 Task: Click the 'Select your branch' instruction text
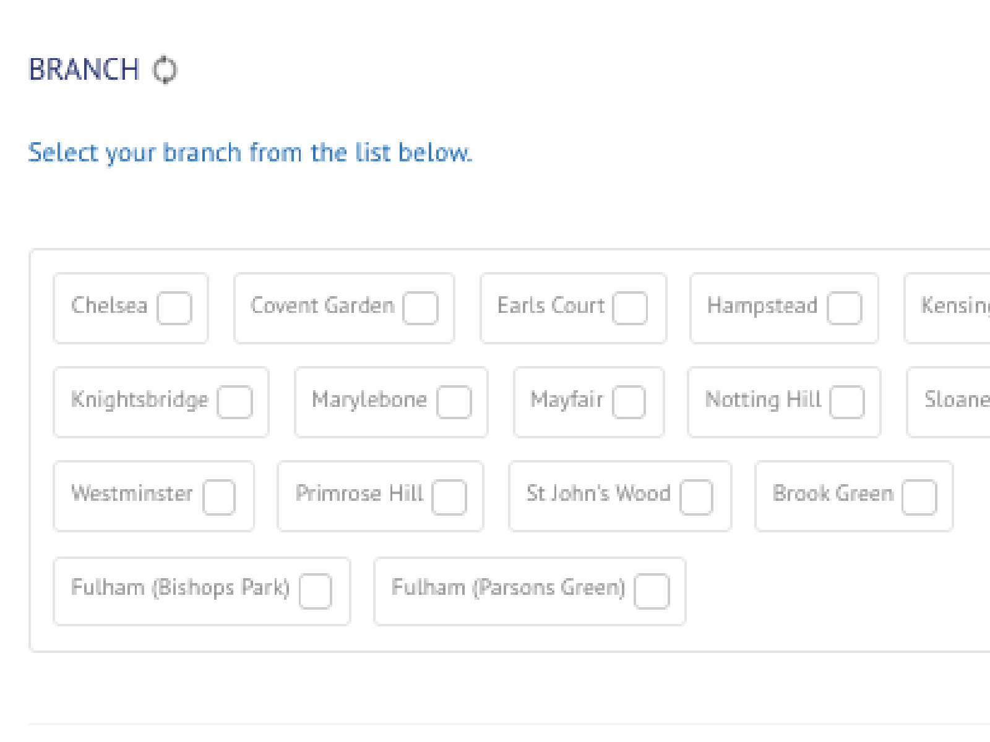[250, 153]
